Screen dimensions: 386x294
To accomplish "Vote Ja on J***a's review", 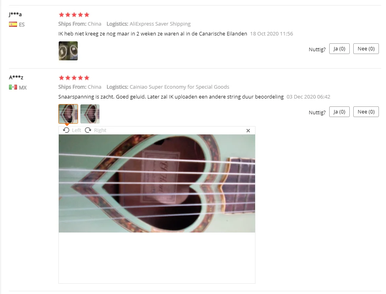I will click(x=339, y=49).
